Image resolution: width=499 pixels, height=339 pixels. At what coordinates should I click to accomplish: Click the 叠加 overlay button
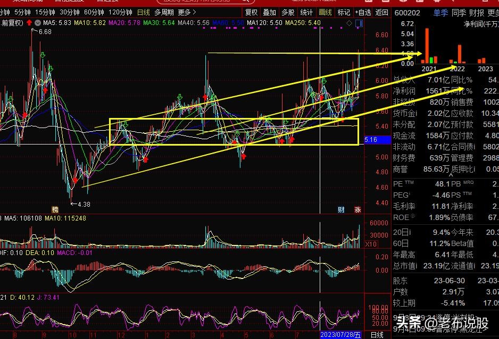(x=269, y=12)
